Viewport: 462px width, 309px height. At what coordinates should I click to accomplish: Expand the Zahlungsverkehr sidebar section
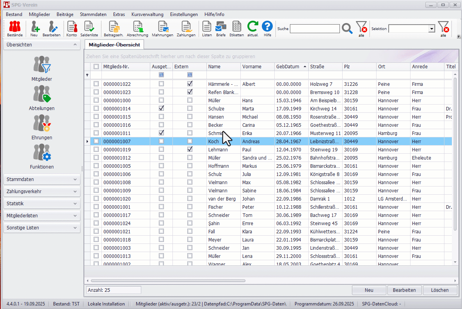pos(42,192)
